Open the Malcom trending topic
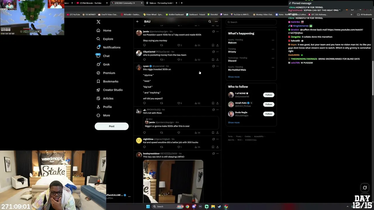 pos(232,43)
